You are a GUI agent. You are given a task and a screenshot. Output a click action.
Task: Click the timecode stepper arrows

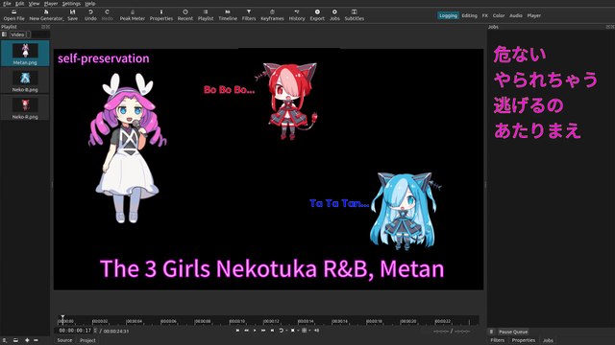[x=95, y=331]
